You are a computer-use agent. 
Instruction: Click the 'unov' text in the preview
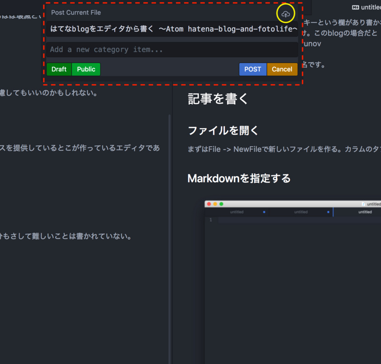click(312, 44)
